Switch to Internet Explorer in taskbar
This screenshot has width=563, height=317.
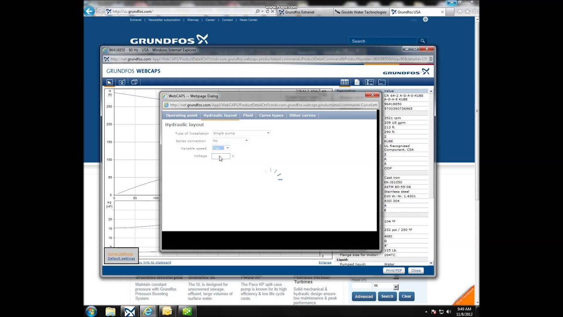point(148,311)
